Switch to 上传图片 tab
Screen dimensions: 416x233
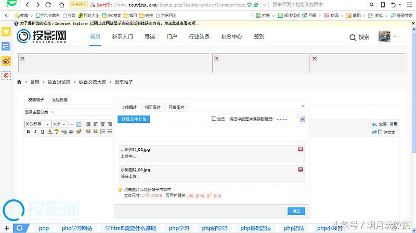(129, 107)
